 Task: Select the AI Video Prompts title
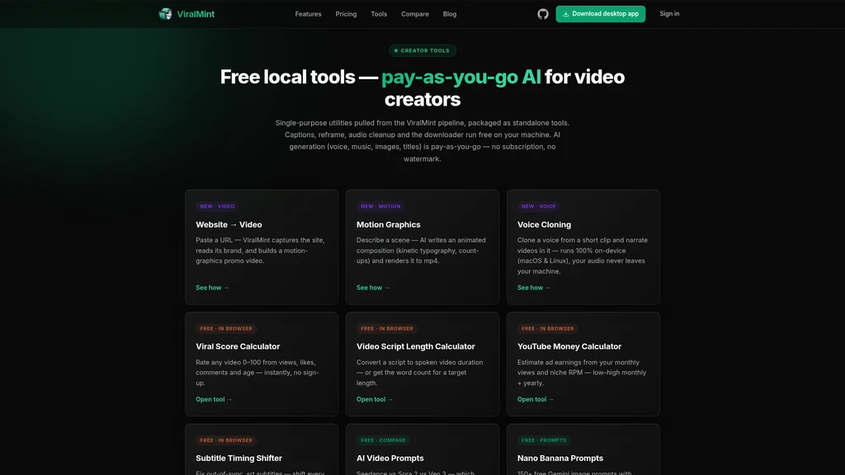(390, 459)
